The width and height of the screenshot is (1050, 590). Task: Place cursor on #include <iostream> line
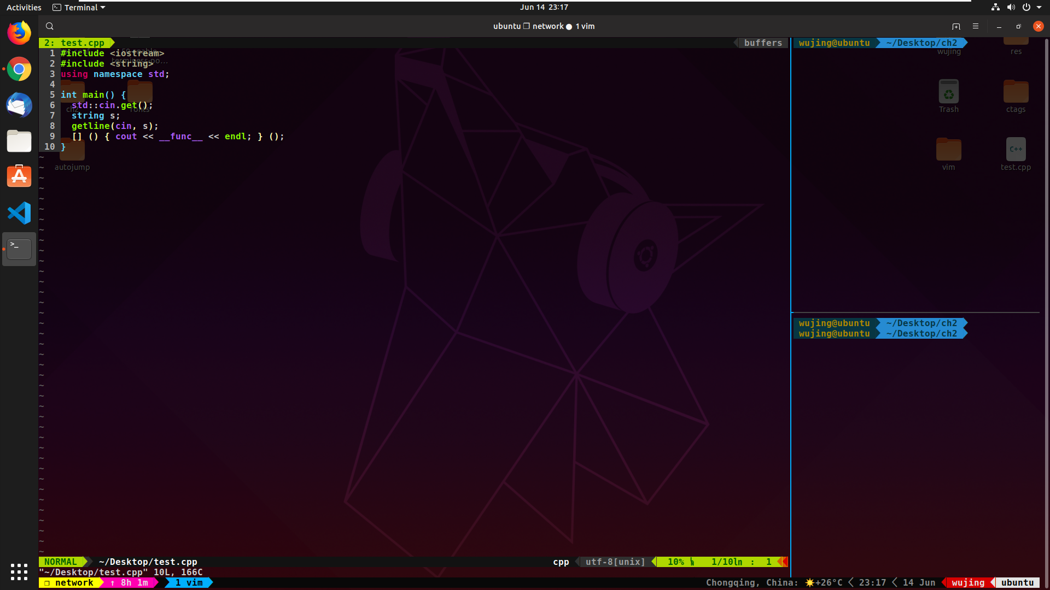[112, 53]
